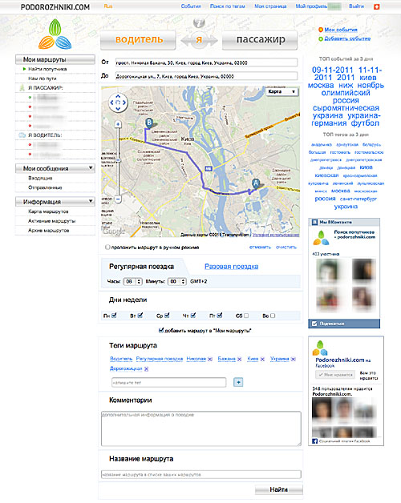Uncheck the Monday (Пн) checkbox
Image resolution: width=401 pixels, height=503 pixels.
click(114, 316)
